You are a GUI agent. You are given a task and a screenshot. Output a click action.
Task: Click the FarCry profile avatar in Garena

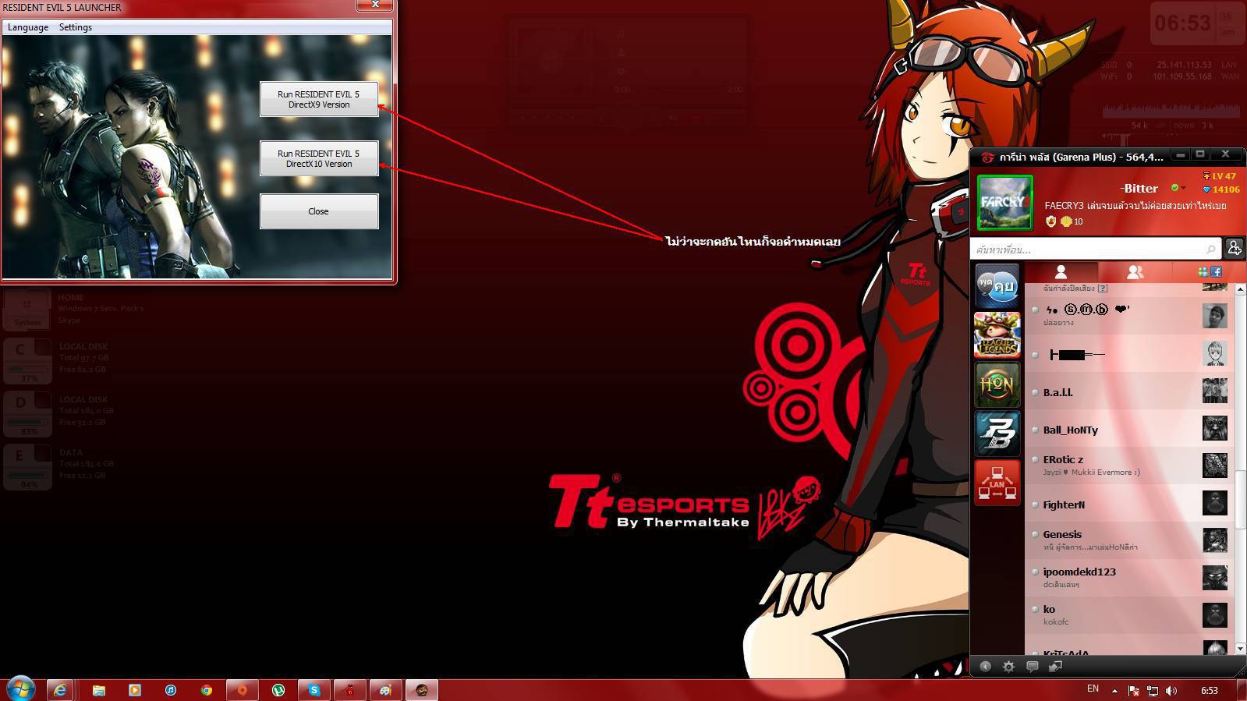point(1004,202)
